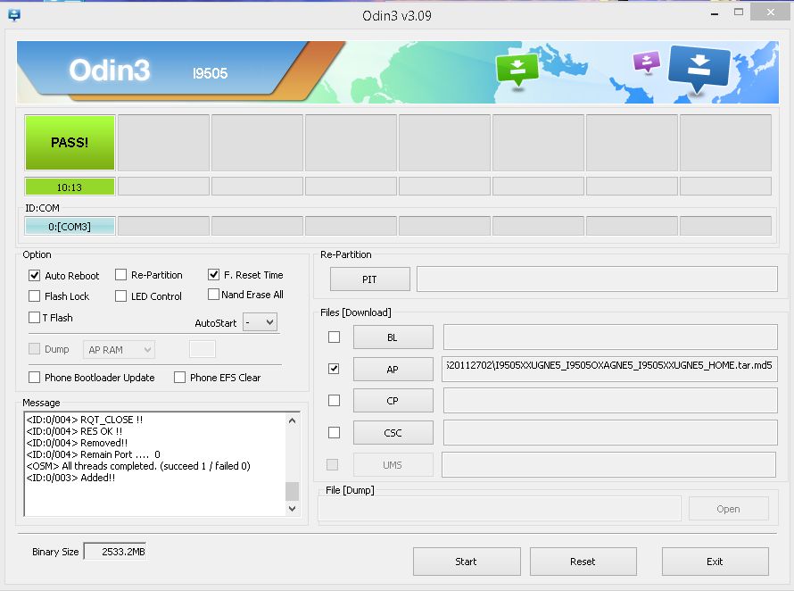Click the BL file path field
This screenshot has height=591, width=794.
(x=610, y=337)
